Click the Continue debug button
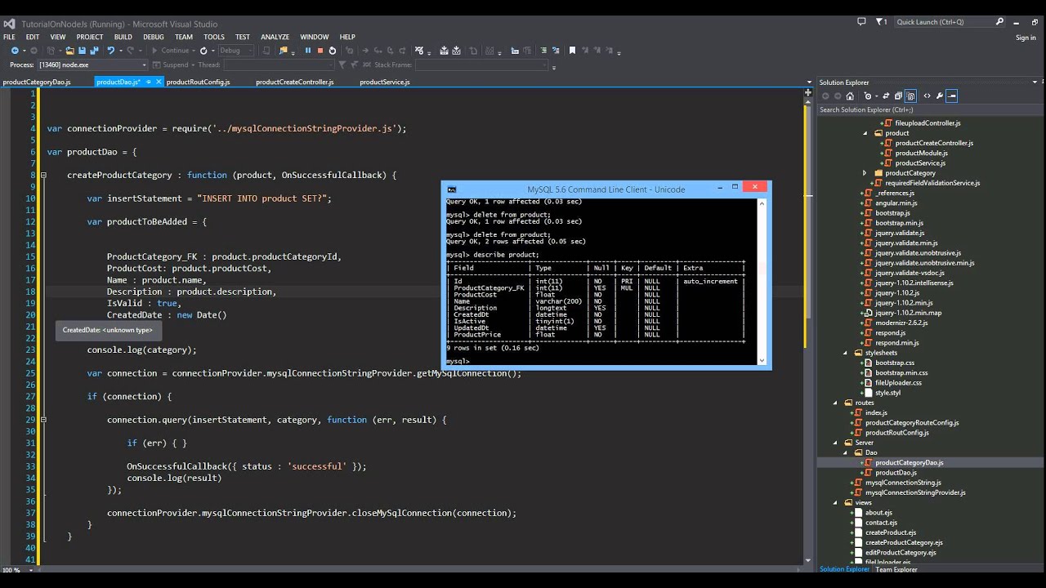The height and width of the screenshot is (588, 1046). click(x=169, y=50)
